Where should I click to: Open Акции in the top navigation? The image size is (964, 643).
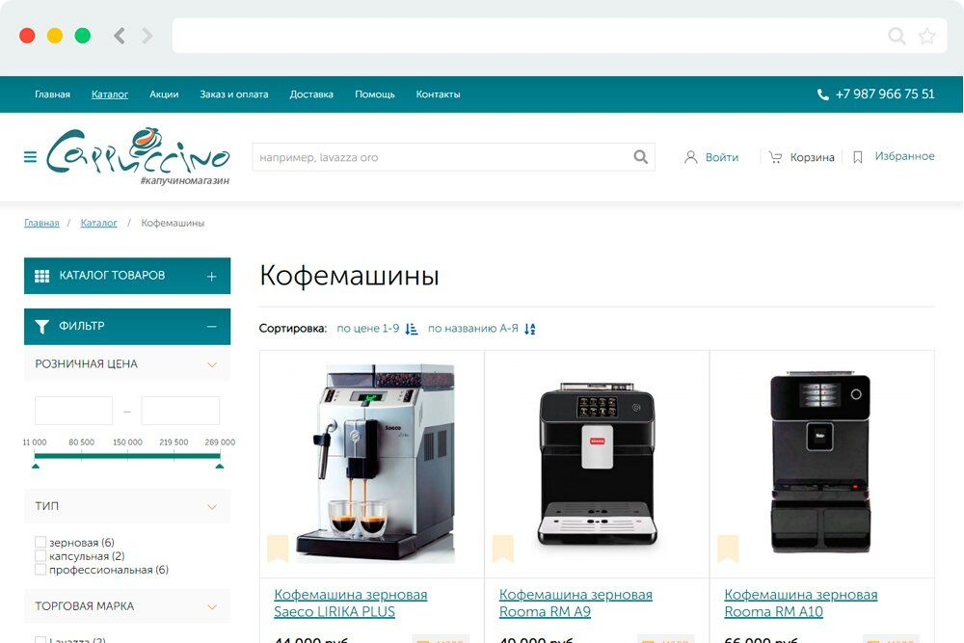pos(164,94)
